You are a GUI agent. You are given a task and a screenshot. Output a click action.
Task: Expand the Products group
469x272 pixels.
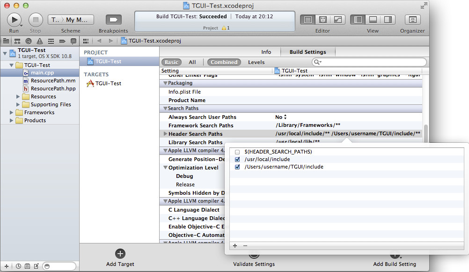click(x=11, y=120)
